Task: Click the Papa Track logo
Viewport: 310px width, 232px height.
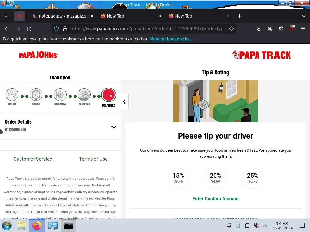Action: [x=261, y=55]
